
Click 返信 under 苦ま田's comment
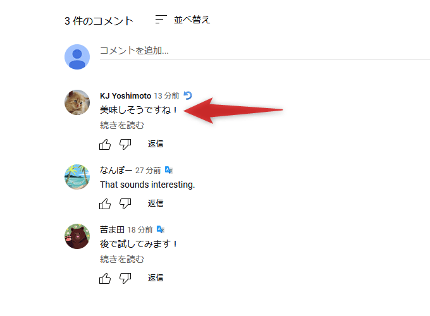tap(156, 278)
